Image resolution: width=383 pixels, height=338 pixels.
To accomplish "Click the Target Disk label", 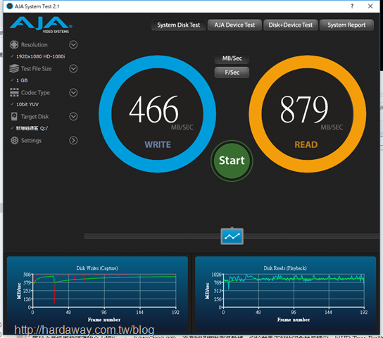I will point(35,116).
